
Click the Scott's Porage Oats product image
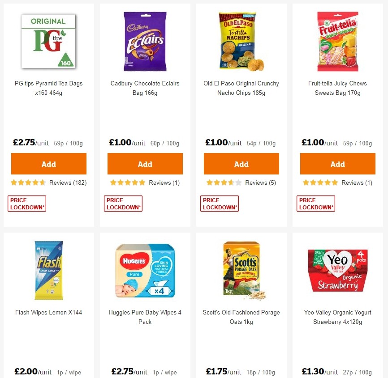[241, 270]
